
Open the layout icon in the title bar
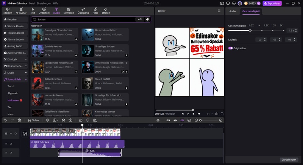222,3
